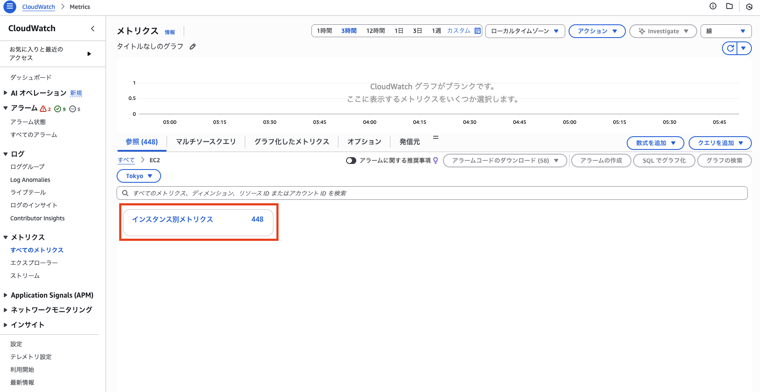Screen dimensions: 760x392
Task: Open the custom time range calendar icon
Action: tap(477, 31)
